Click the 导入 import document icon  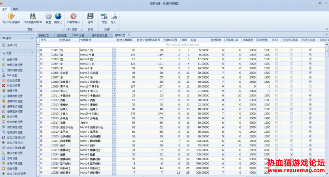[x=113, y=16]
